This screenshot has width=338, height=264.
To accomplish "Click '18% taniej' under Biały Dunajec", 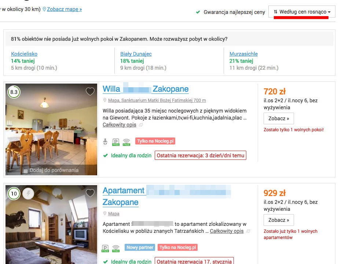I will tap(132, 61).
